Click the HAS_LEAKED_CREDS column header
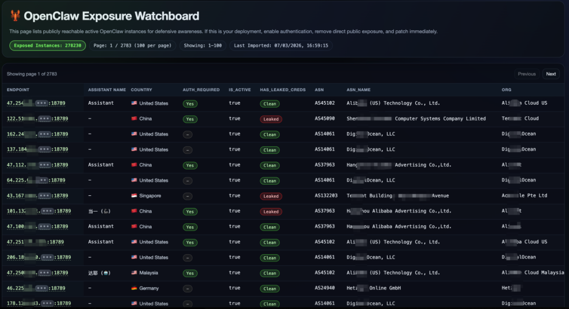Viewport: 569px width, 309px height. pyautogui.click(x=282, y=90)
